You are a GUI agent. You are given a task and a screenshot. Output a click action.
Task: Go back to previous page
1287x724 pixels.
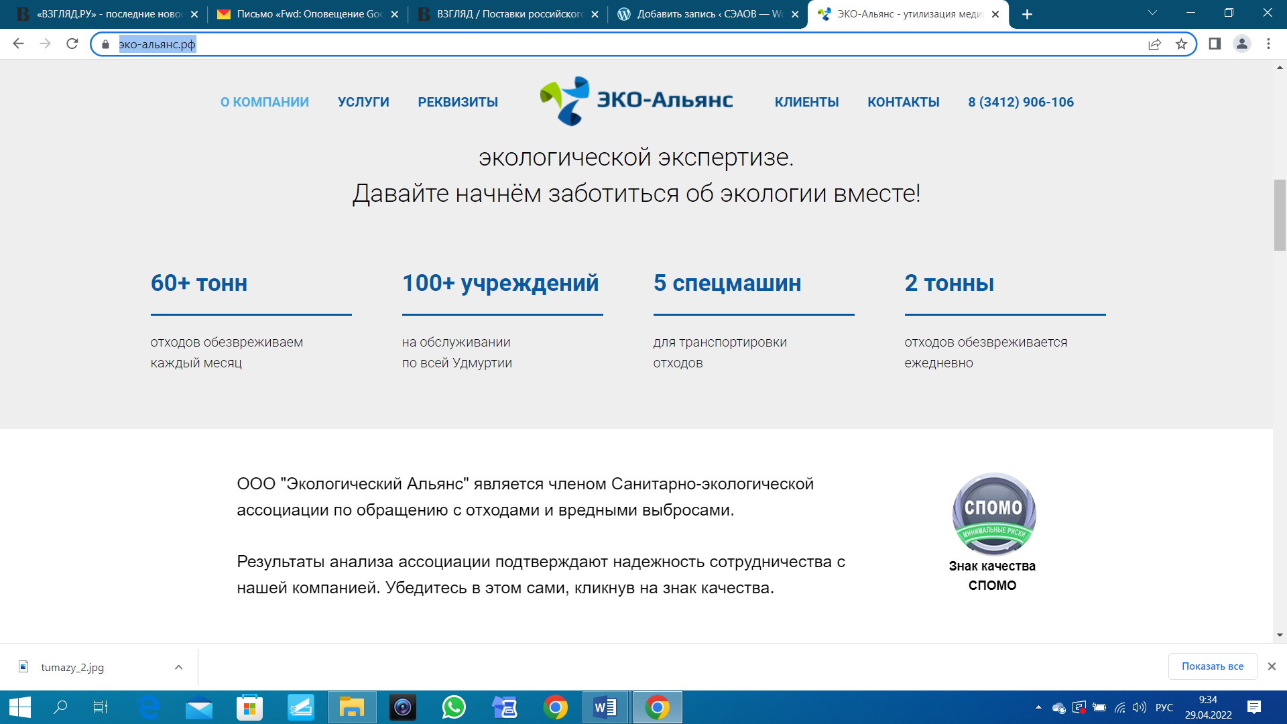coord(18,44)
